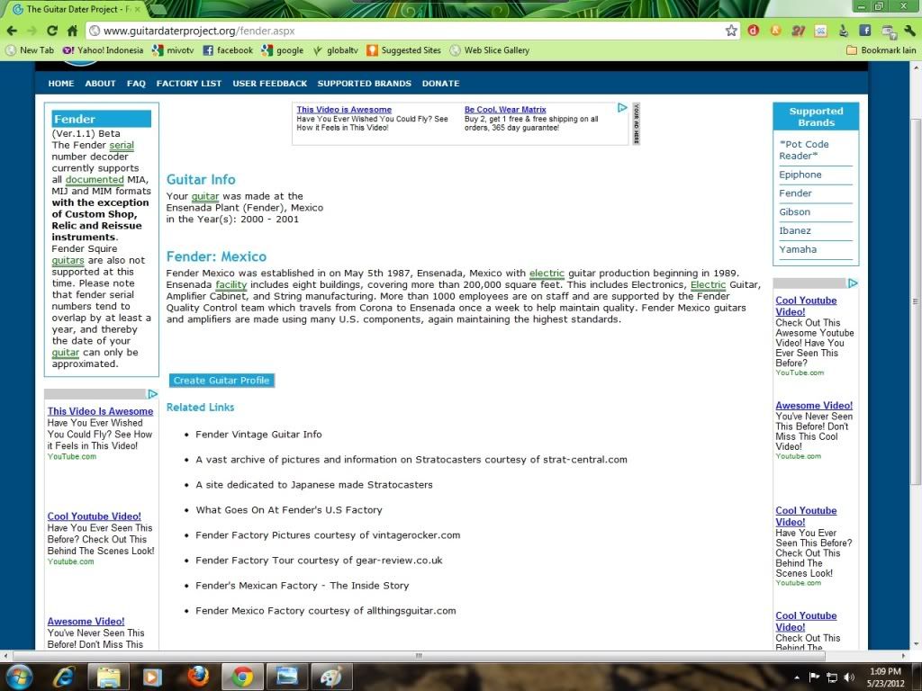Open Fender's Mexican Factory Inside Story link
Image resolution: width=922 pixels, height=691 pixels.
303,586
